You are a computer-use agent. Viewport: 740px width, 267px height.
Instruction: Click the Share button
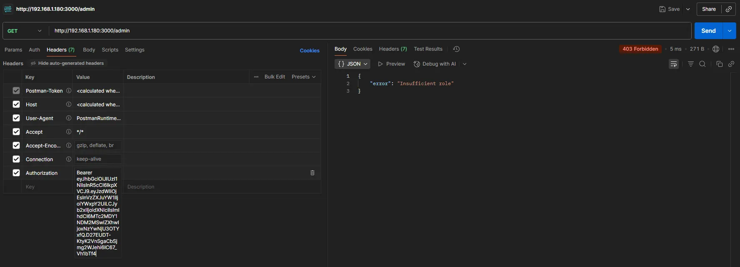(709, 9)
